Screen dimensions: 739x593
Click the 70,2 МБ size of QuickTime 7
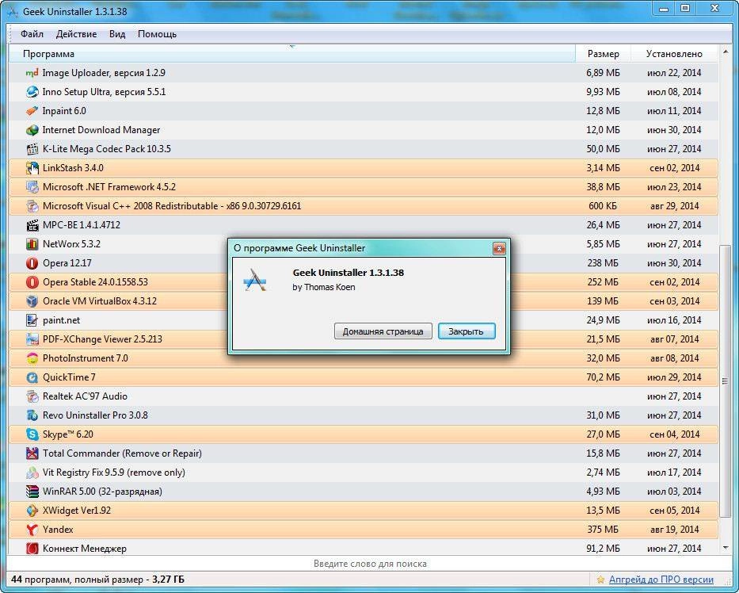point(603,377)
